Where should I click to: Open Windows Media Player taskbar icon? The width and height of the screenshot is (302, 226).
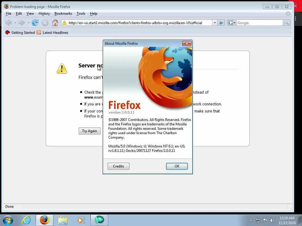pyautogui.click(x=81, y=220)
